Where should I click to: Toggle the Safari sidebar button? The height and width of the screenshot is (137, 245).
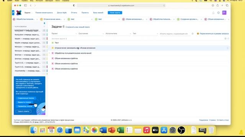tap(25, 5)
